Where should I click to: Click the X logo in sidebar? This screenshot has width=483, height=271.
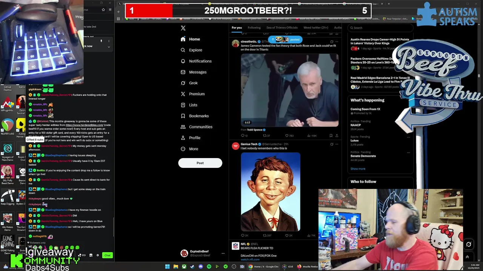click(x=183, y=28)
